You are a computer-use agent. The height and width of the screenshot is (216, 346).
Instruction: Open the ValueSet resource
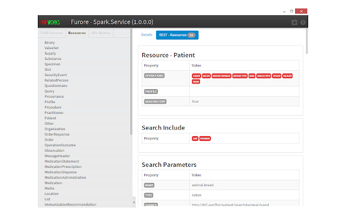click(52, 48)
